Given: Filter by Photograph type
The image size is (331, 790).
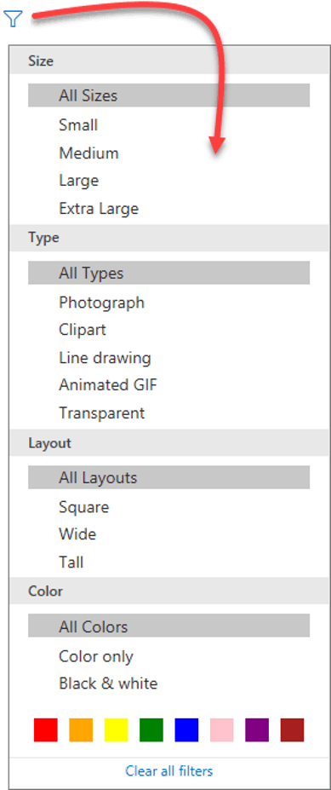Looking at the screenshot, I should click(101, 303).
